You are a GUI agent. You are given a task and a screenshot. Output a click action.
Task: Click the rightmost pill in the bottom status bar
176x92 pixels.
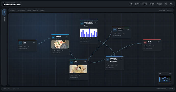171,89
